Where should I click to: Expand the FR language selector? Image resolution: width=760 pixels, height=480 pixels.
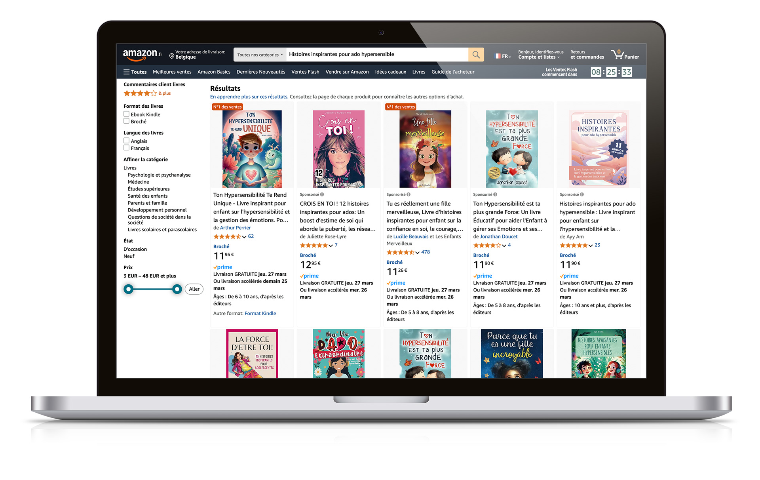click(x=503, y=56)
